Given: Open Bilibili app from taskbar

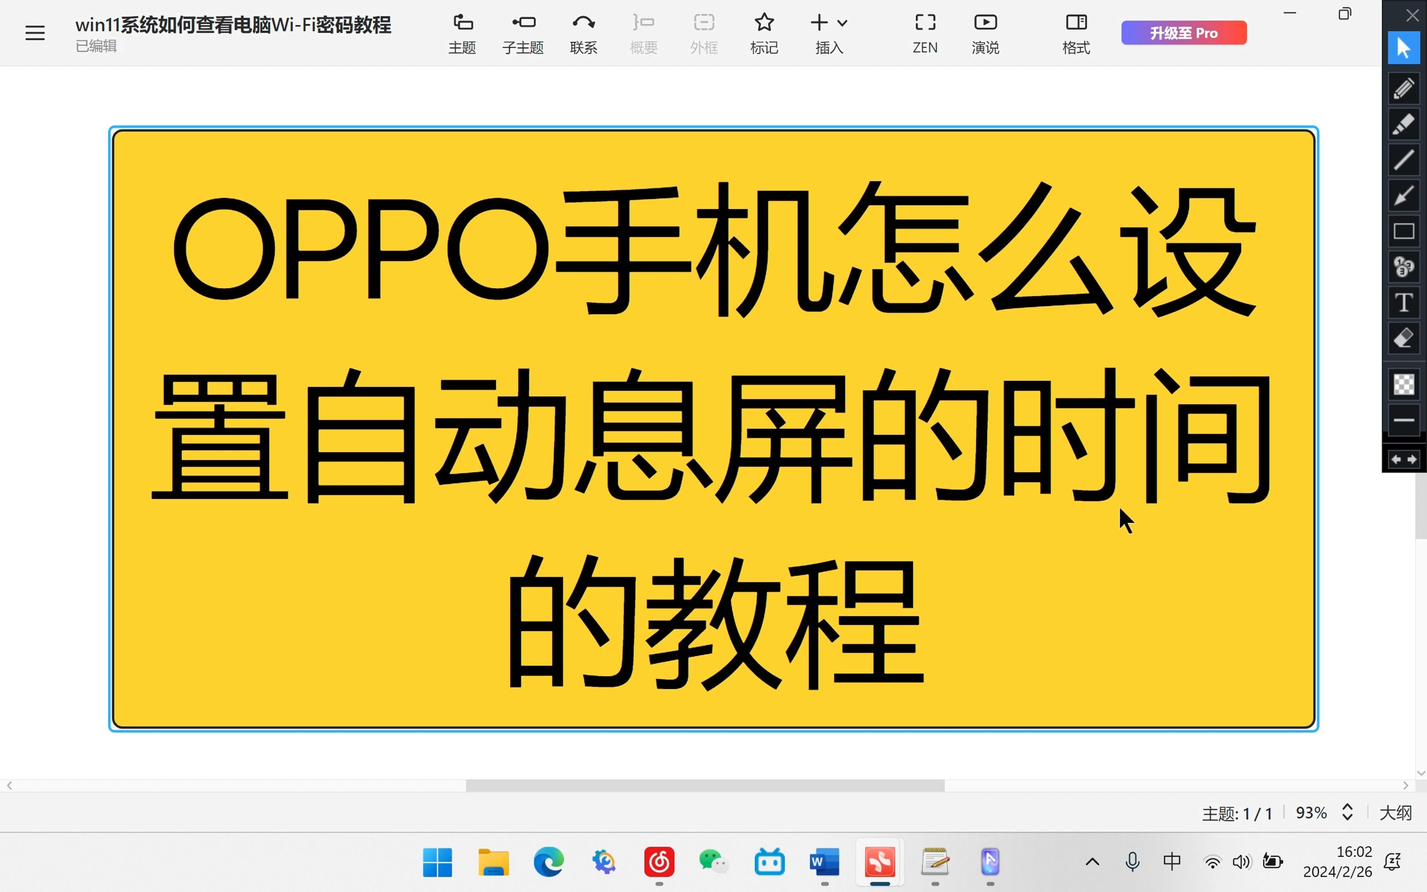Looking at the screenshot, I should (x=770, y=863).
